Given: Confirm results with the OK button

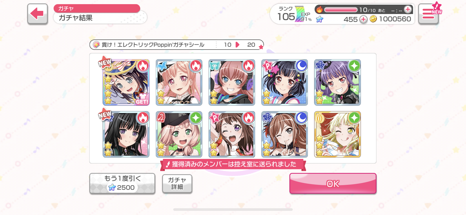Looking at the screenshot, I should pos(333,184).
